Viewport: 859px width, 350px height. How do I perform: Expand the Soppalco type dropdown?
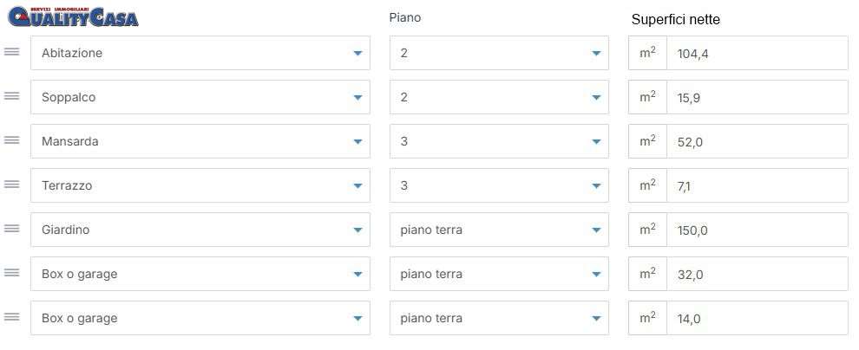pos(200,97)
